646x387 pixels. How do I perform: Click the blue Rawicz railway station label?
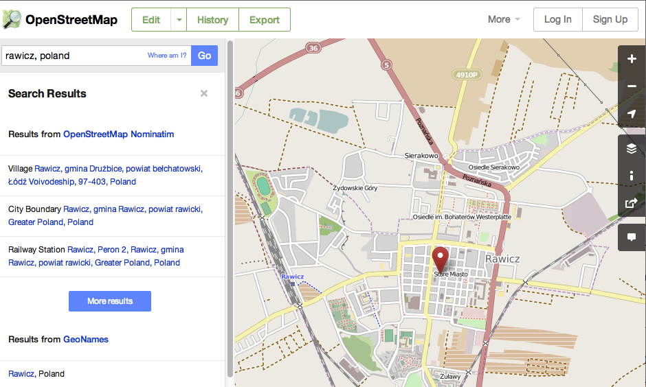pos(292,277)
